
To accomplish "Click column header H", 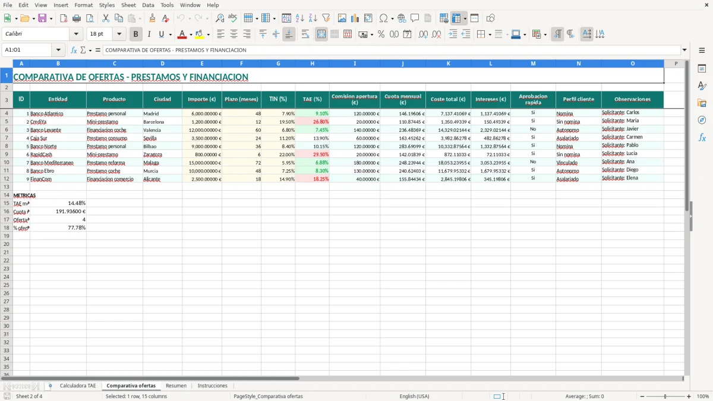I will [312, 64].
